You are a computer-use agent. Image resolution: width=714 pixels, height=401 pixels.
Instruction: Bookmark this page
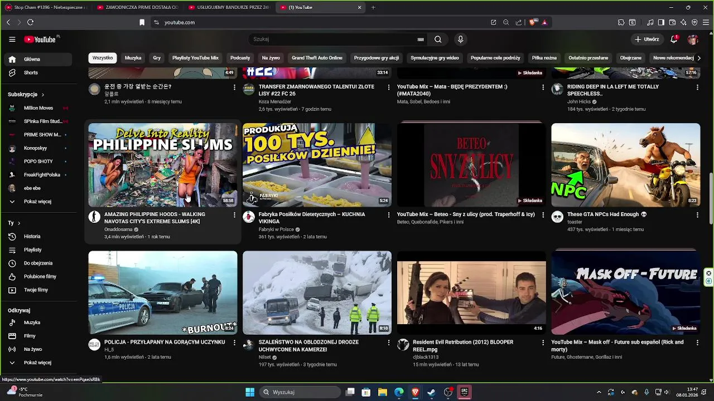pos(142,22)
